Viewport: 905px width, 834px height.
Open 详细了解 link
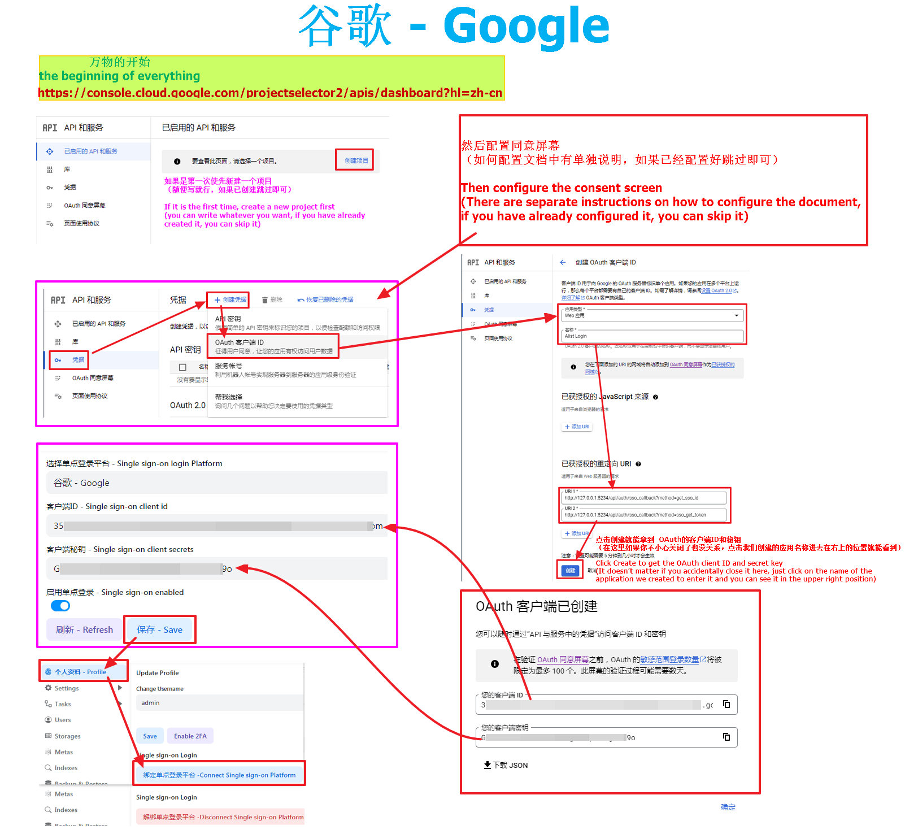pyautogui.click(x=572, y=297)
